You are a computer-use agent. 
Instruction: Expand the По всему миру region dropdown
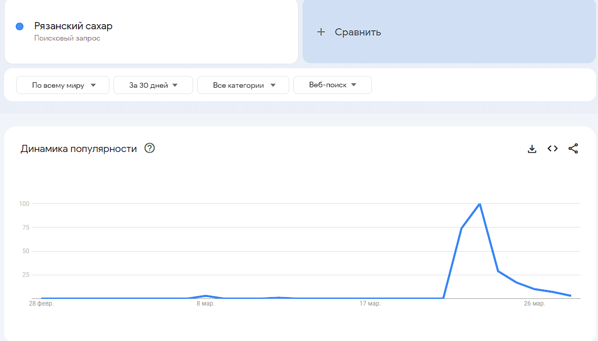(63, 85)
